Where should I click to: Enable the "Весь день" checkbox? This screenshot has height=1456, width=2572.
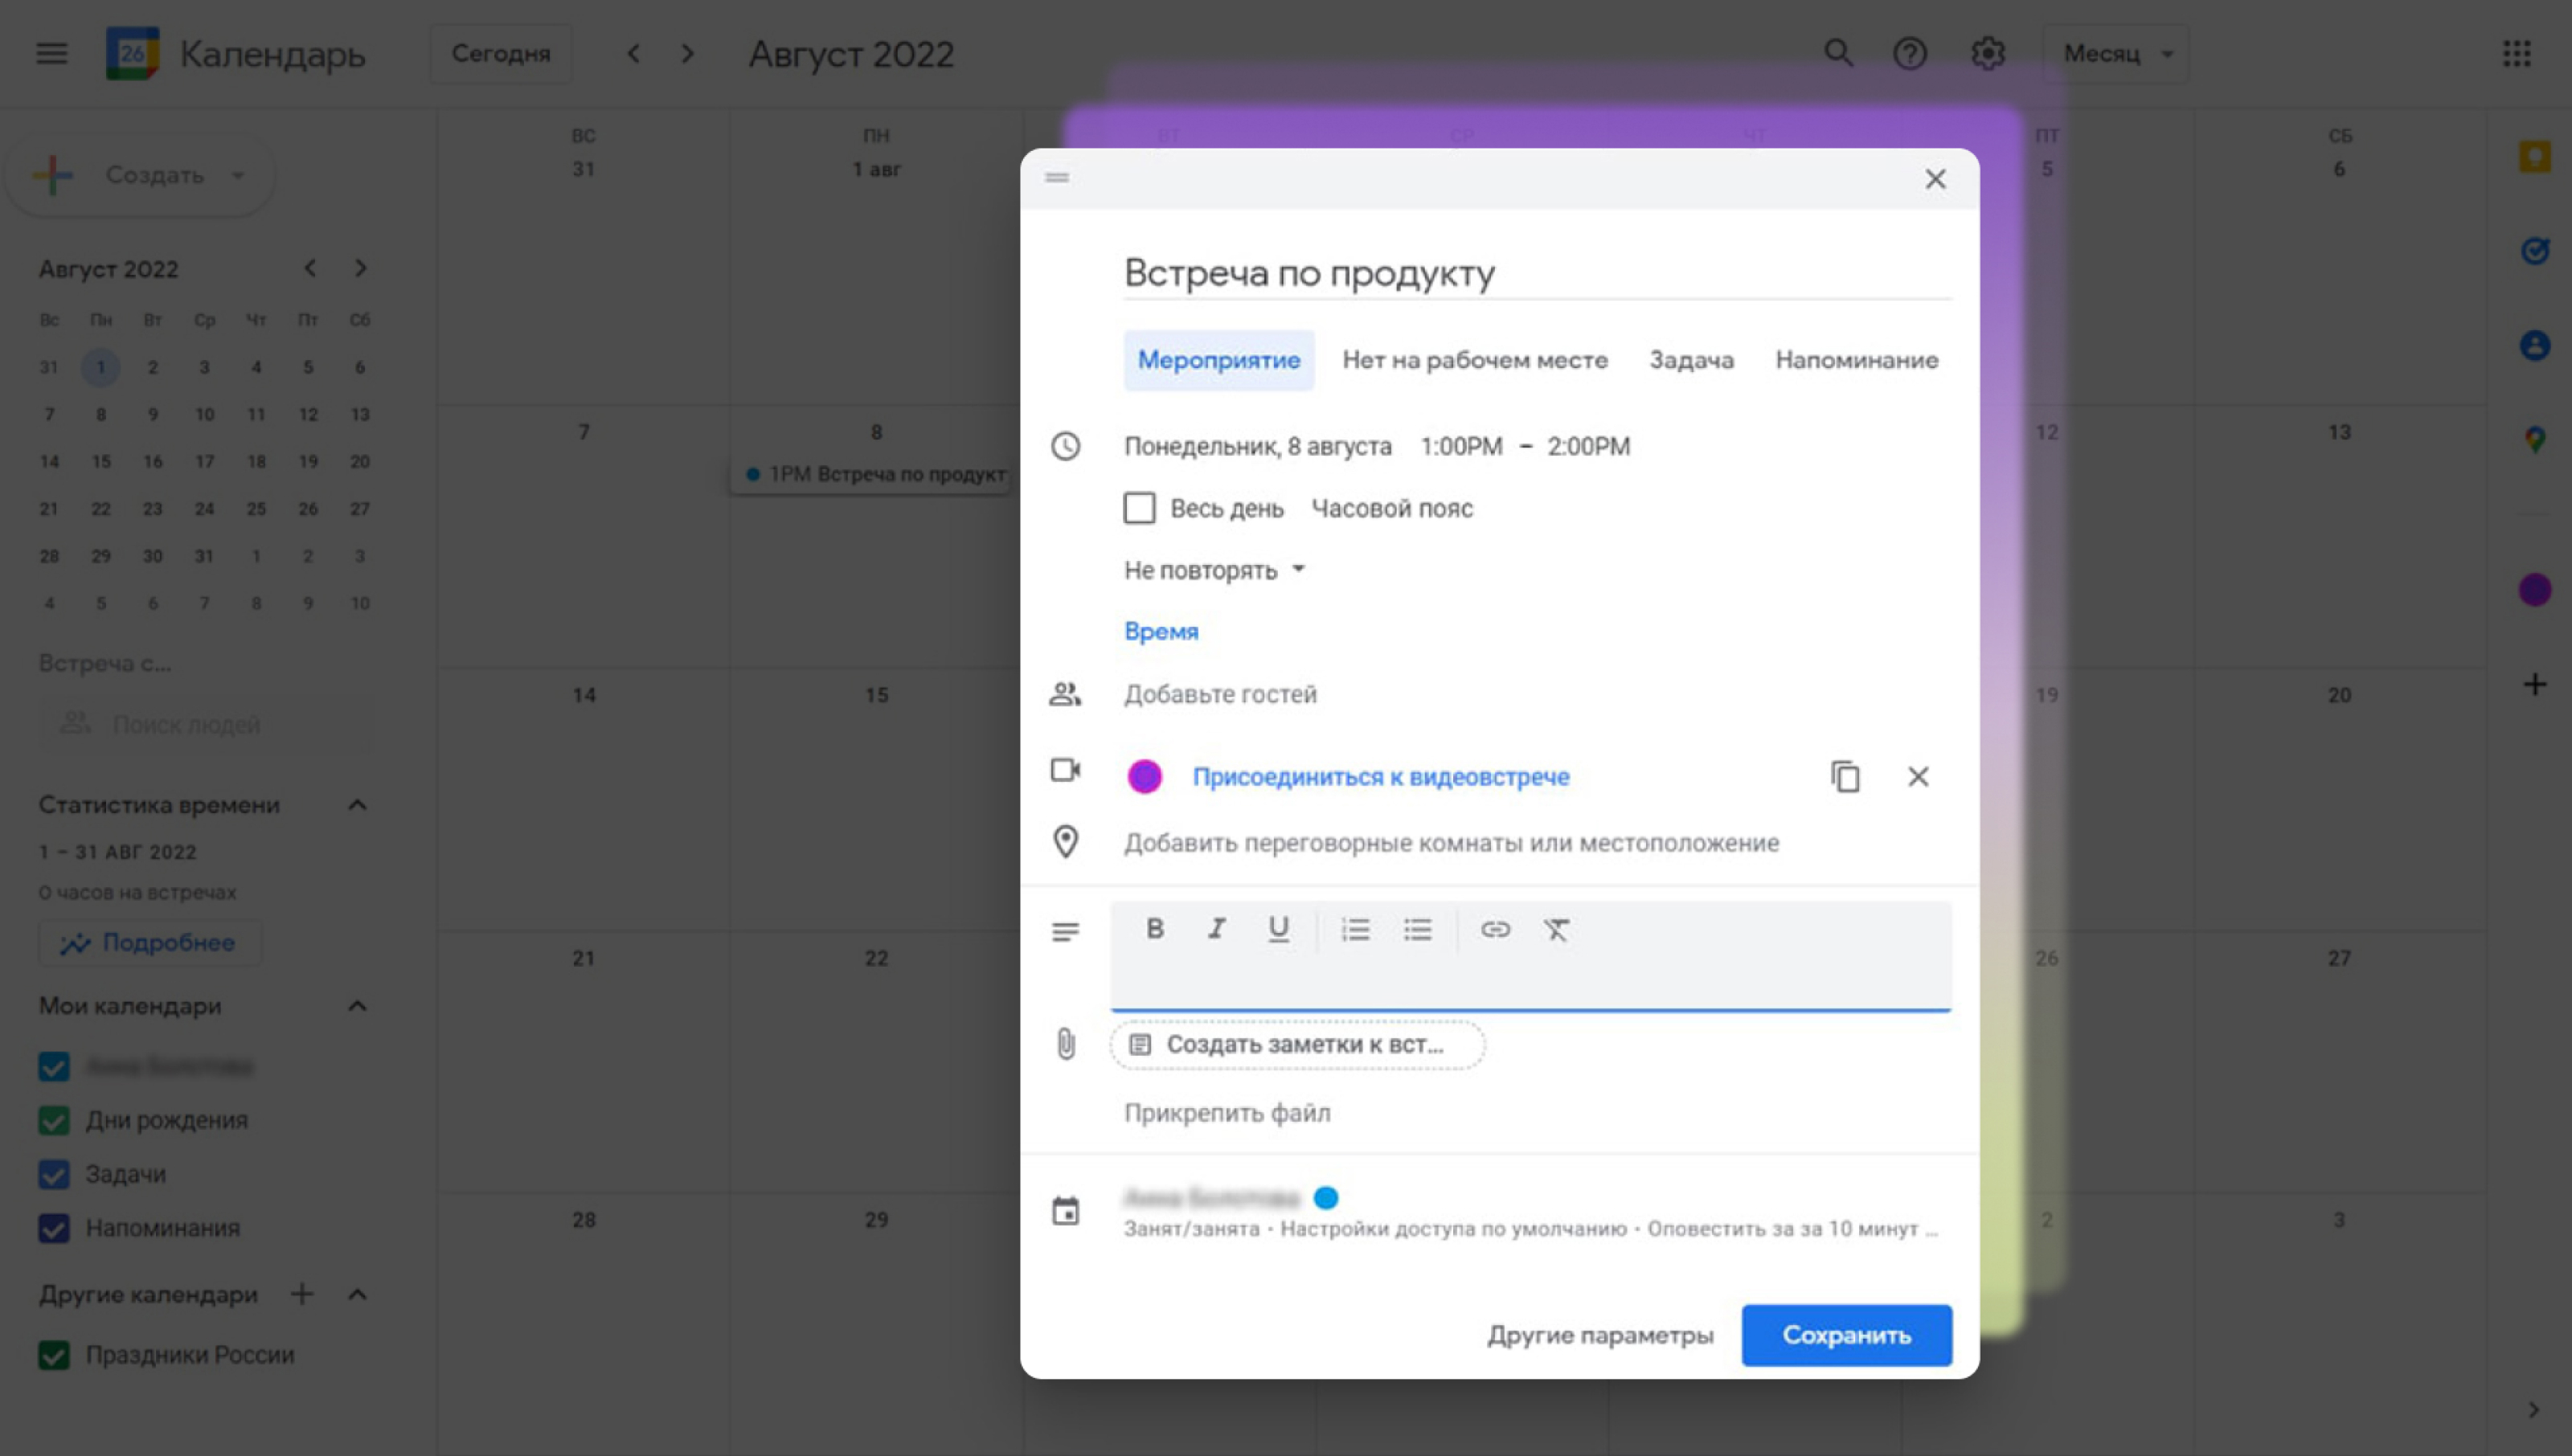[1139, 508]
